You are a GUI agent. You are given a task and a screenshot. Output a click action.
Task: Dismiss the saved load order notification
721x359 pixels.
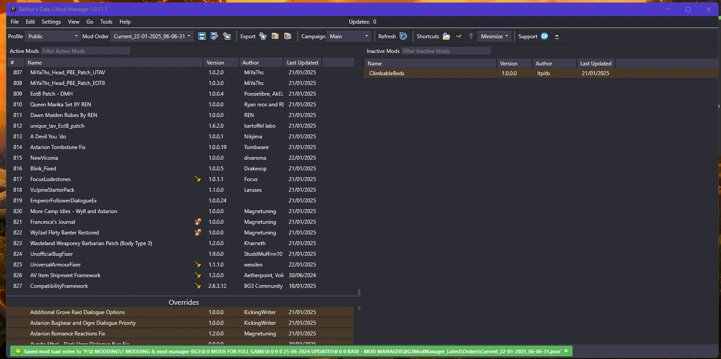[566, 351]
